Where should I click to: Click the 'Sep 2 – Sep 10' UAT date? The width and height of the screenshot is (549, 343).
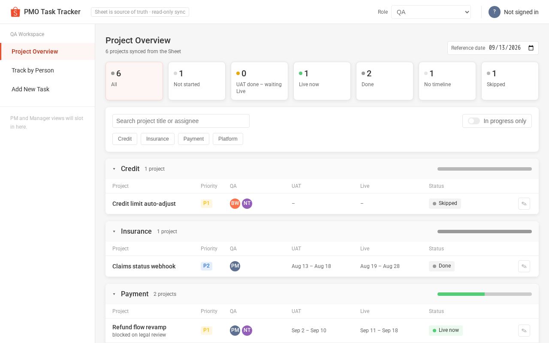[309, 331]
